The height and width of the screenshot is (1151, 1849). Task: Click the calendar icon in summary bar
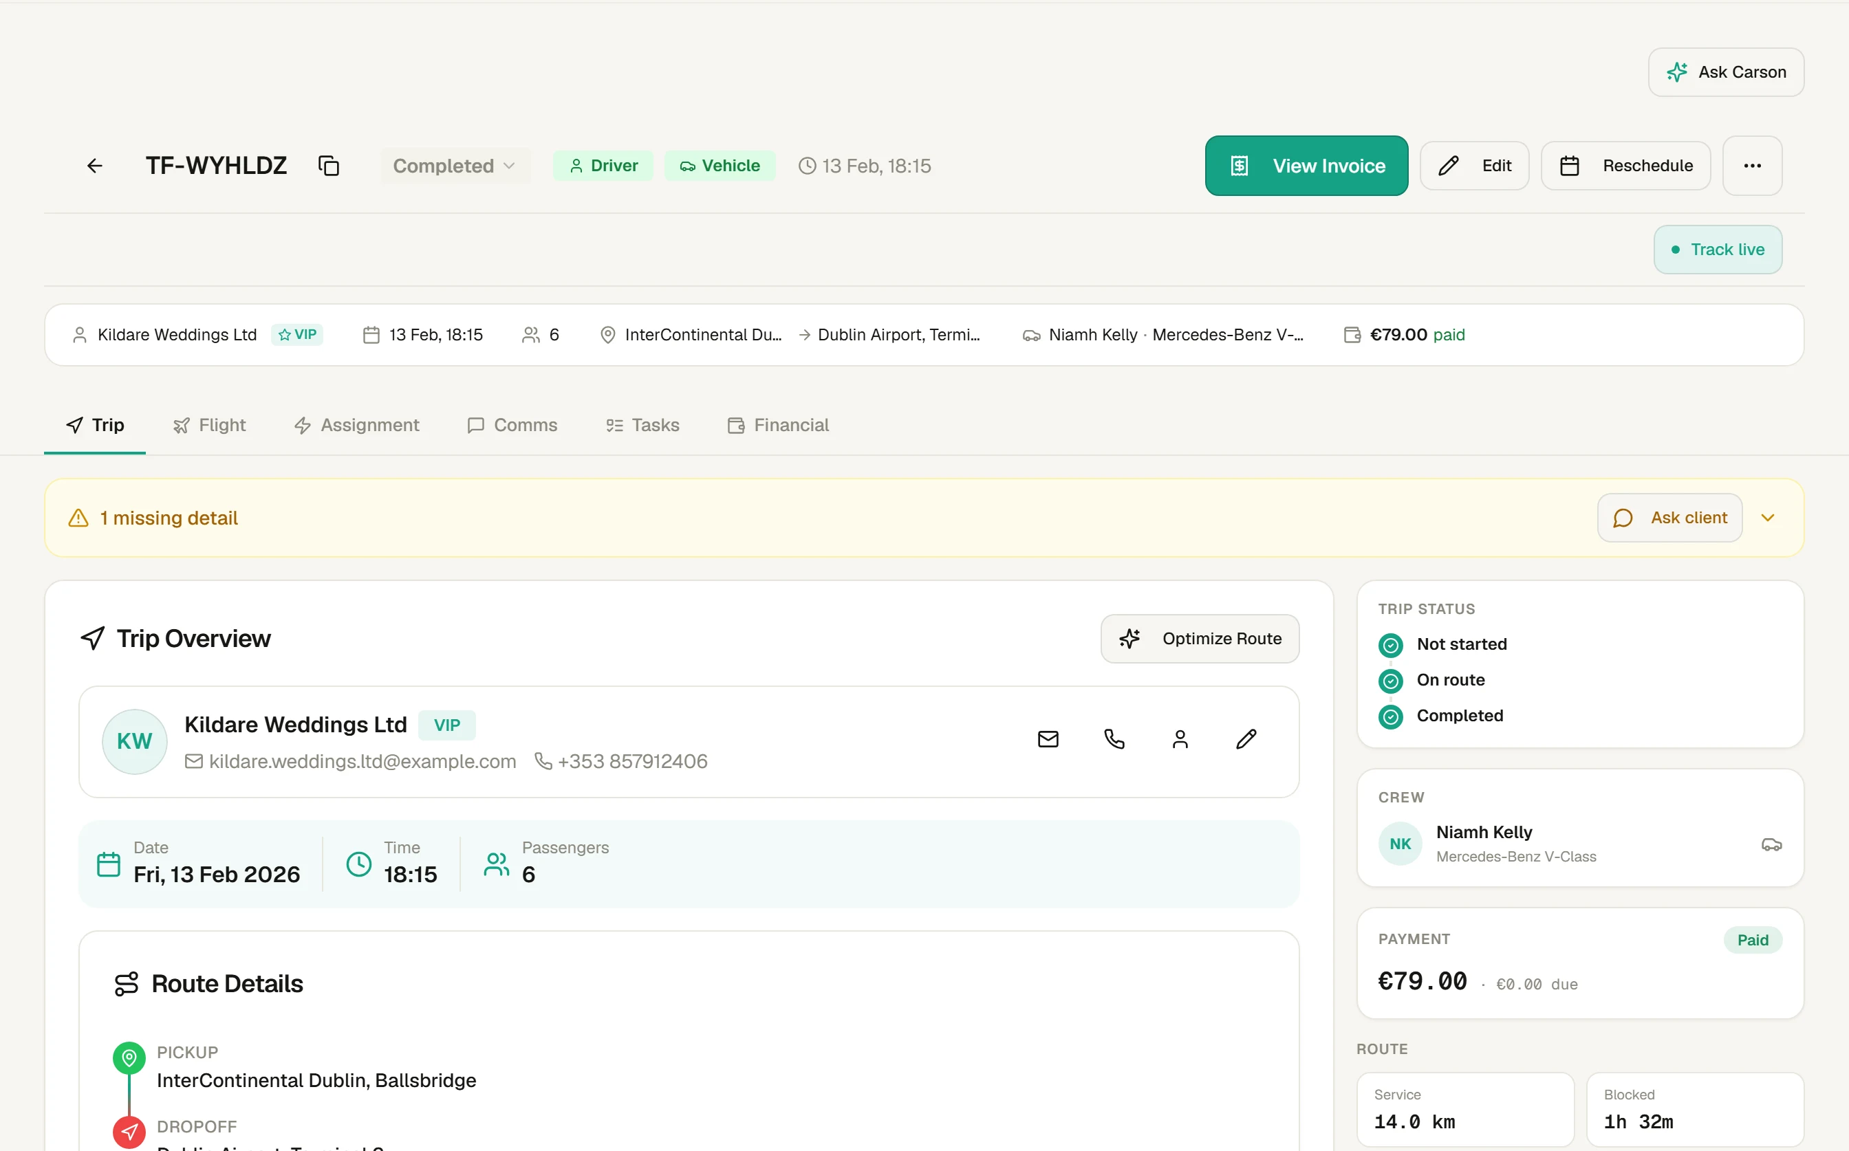371,335
